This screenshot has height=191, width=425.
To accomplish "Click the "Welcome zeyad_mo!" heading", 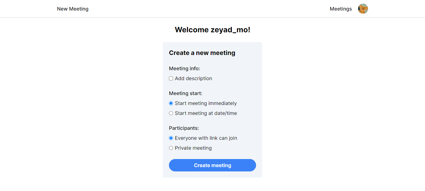I will [213, 30].
